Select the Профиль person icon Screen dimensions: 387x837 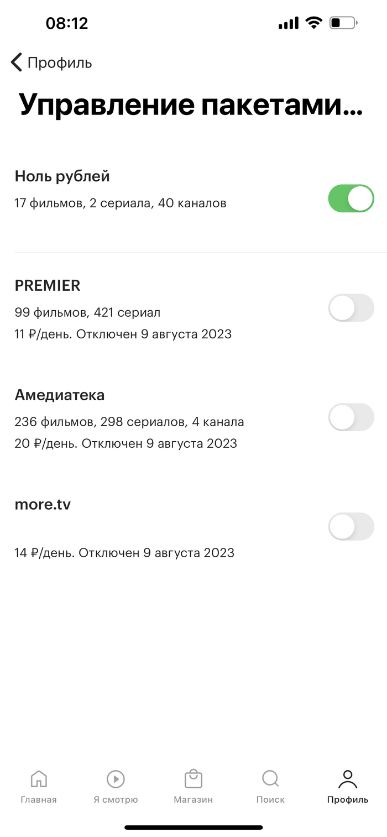[x=348, y=780]
